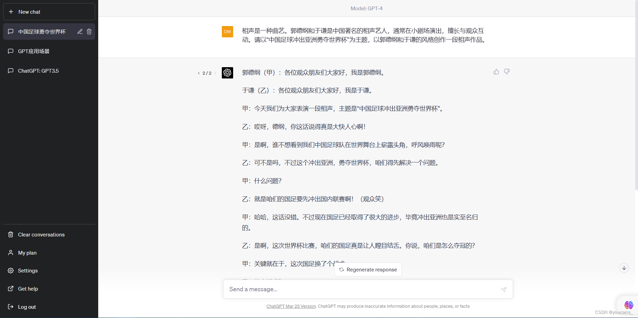Click the plus icon beside New chat

[11, 12]
